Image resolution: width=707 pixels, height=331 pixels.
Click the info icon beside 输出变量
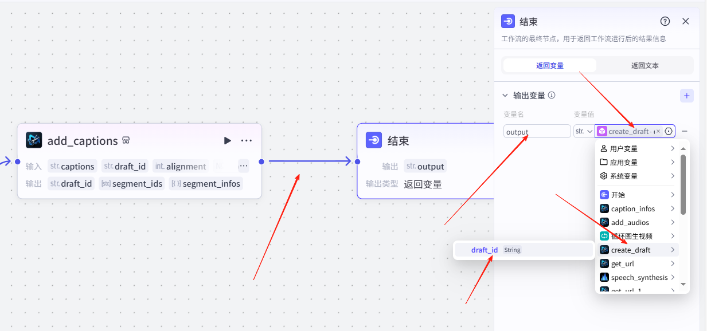552,96
